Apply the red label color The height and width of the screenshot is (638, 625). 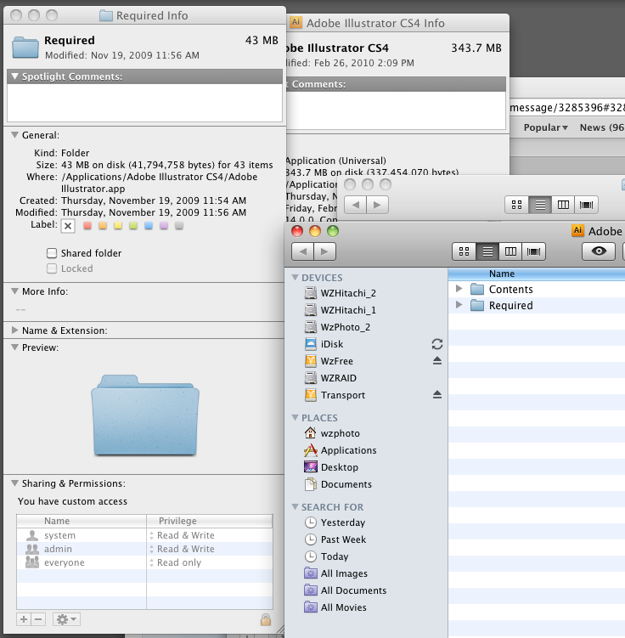click(x=87, y=225)
